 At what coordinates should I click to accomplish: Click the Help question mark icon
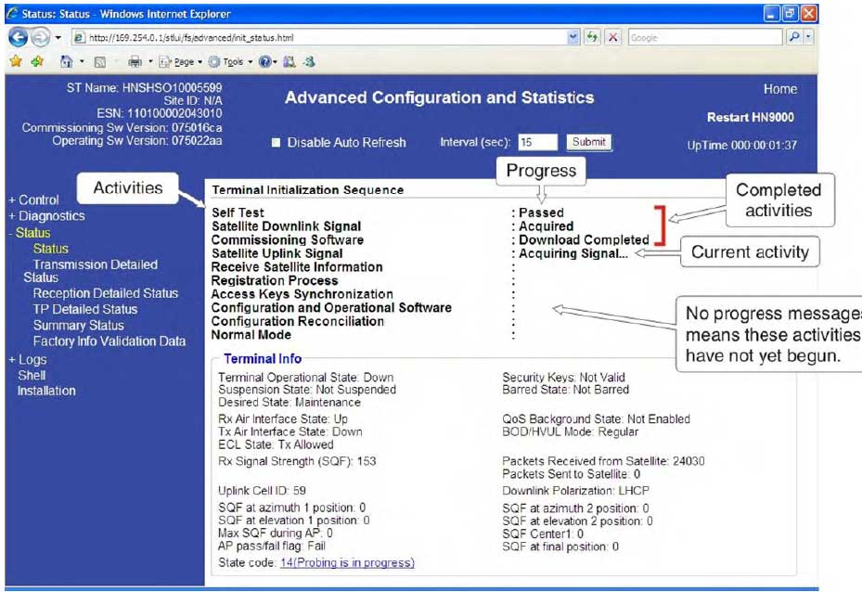tap(264, 61)
